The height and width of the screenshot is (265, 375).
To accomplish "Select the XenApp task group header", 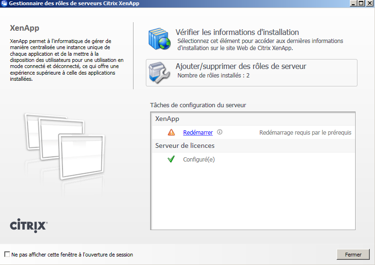I will (x=253, y=119).
